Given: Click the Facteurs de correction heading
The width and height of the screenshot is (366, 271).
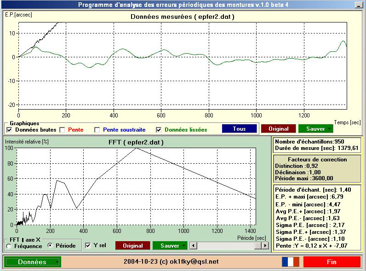Looking at the screenshot, I should [317, 160].
